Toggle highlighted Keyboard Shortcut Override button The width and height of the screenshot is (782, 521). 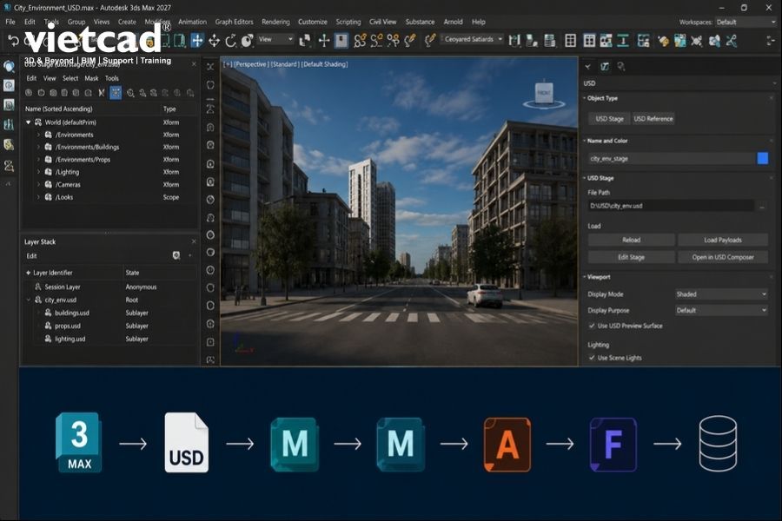[x=341, y=41]
